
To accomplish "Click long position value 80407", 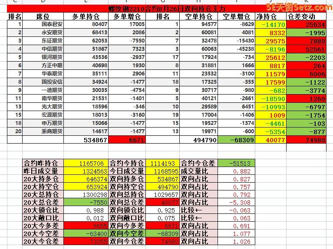I will tap(86, 24).
